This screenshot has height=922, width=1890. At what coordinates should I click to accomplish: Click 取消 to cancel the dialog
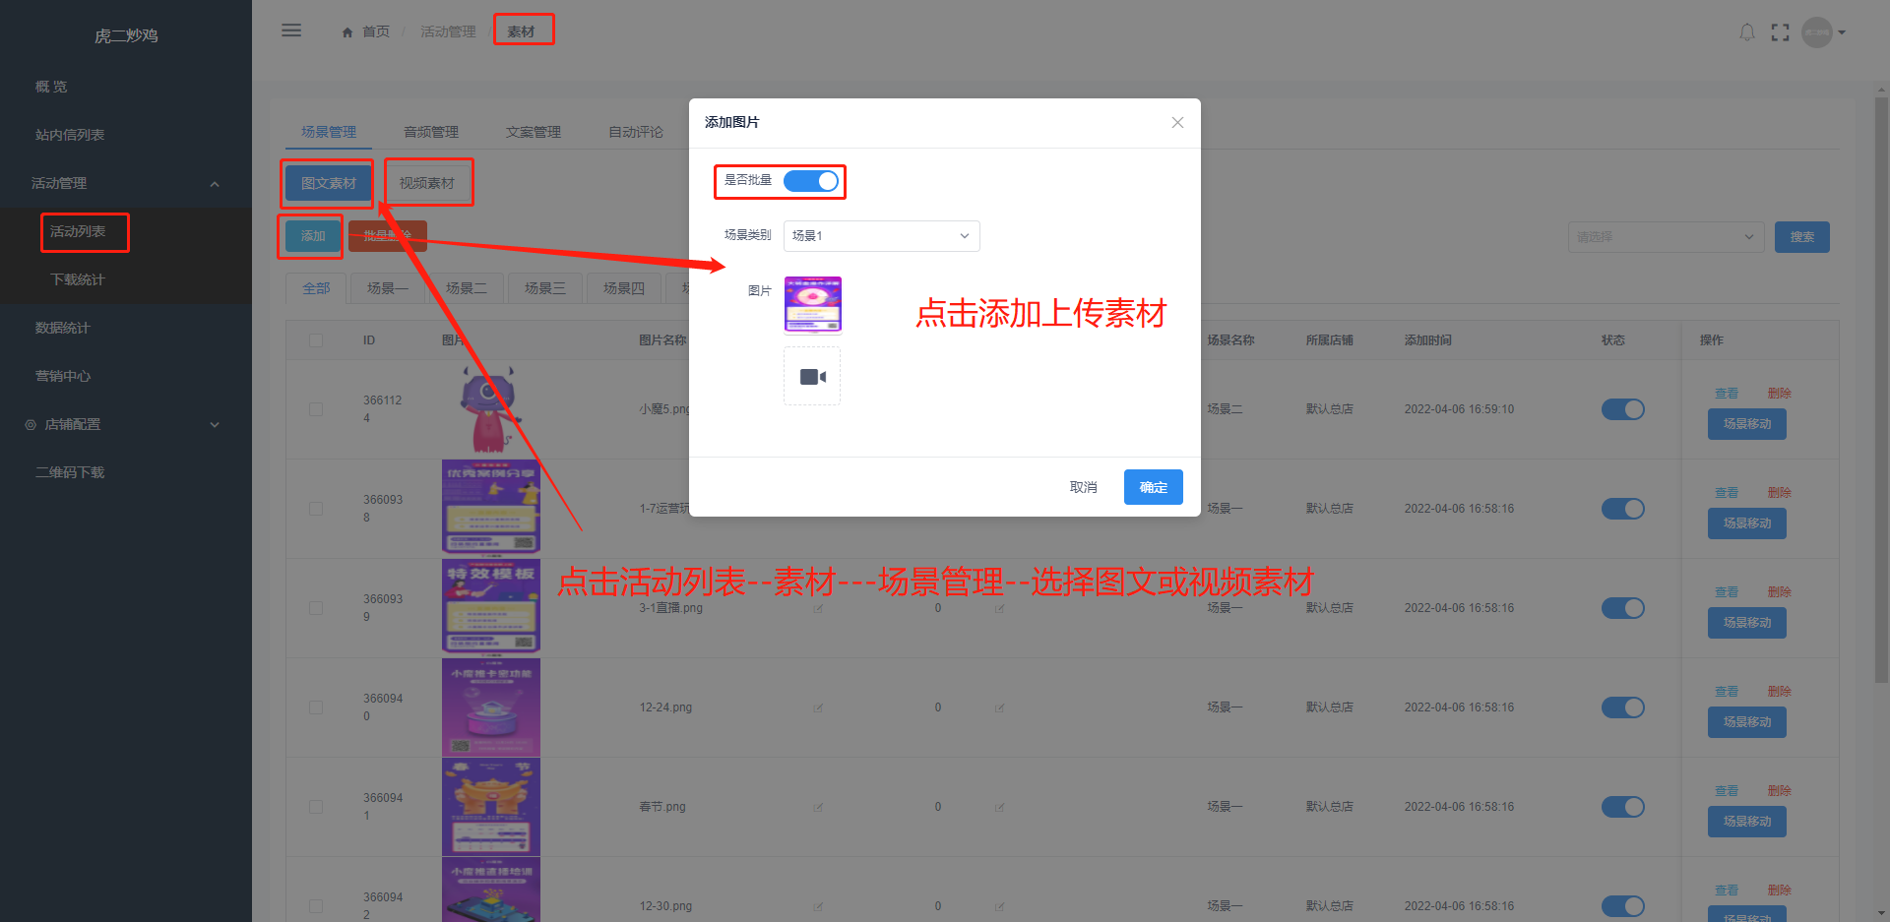[1083, 487]
